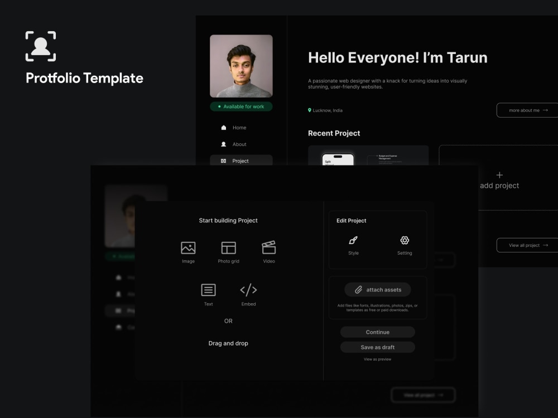Click the attach assets button

pyautogui.click(x=378, y=290)
